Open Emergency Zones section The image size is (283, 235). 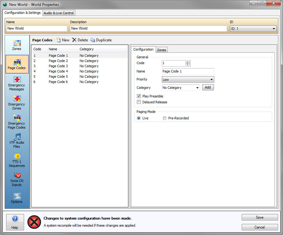pos(17,103)
